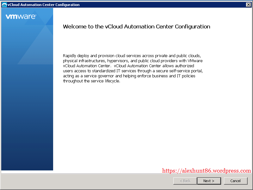Click the dark blue bottom of side banner
The width and height of the screenshot is (253, 190).
click(x=27, y=158)
